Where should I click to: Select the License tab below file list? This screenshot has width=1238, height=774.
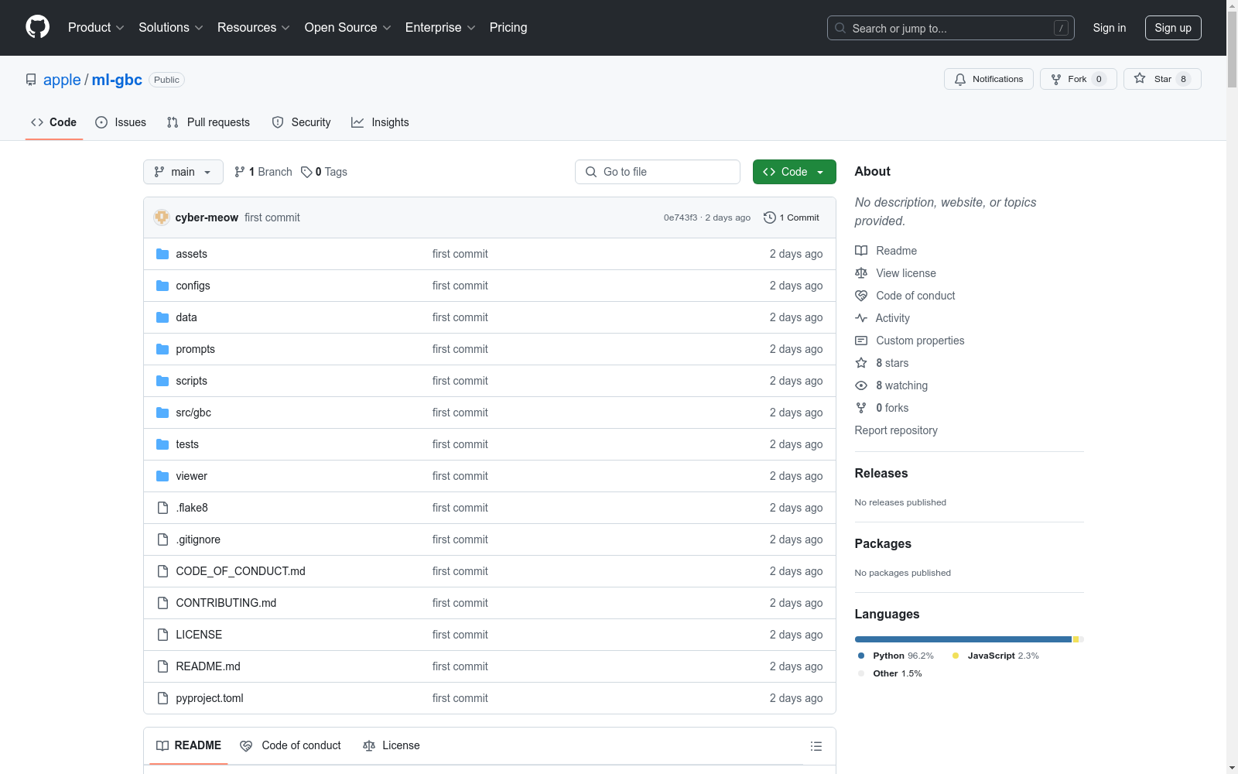click(x=392, y=745)
